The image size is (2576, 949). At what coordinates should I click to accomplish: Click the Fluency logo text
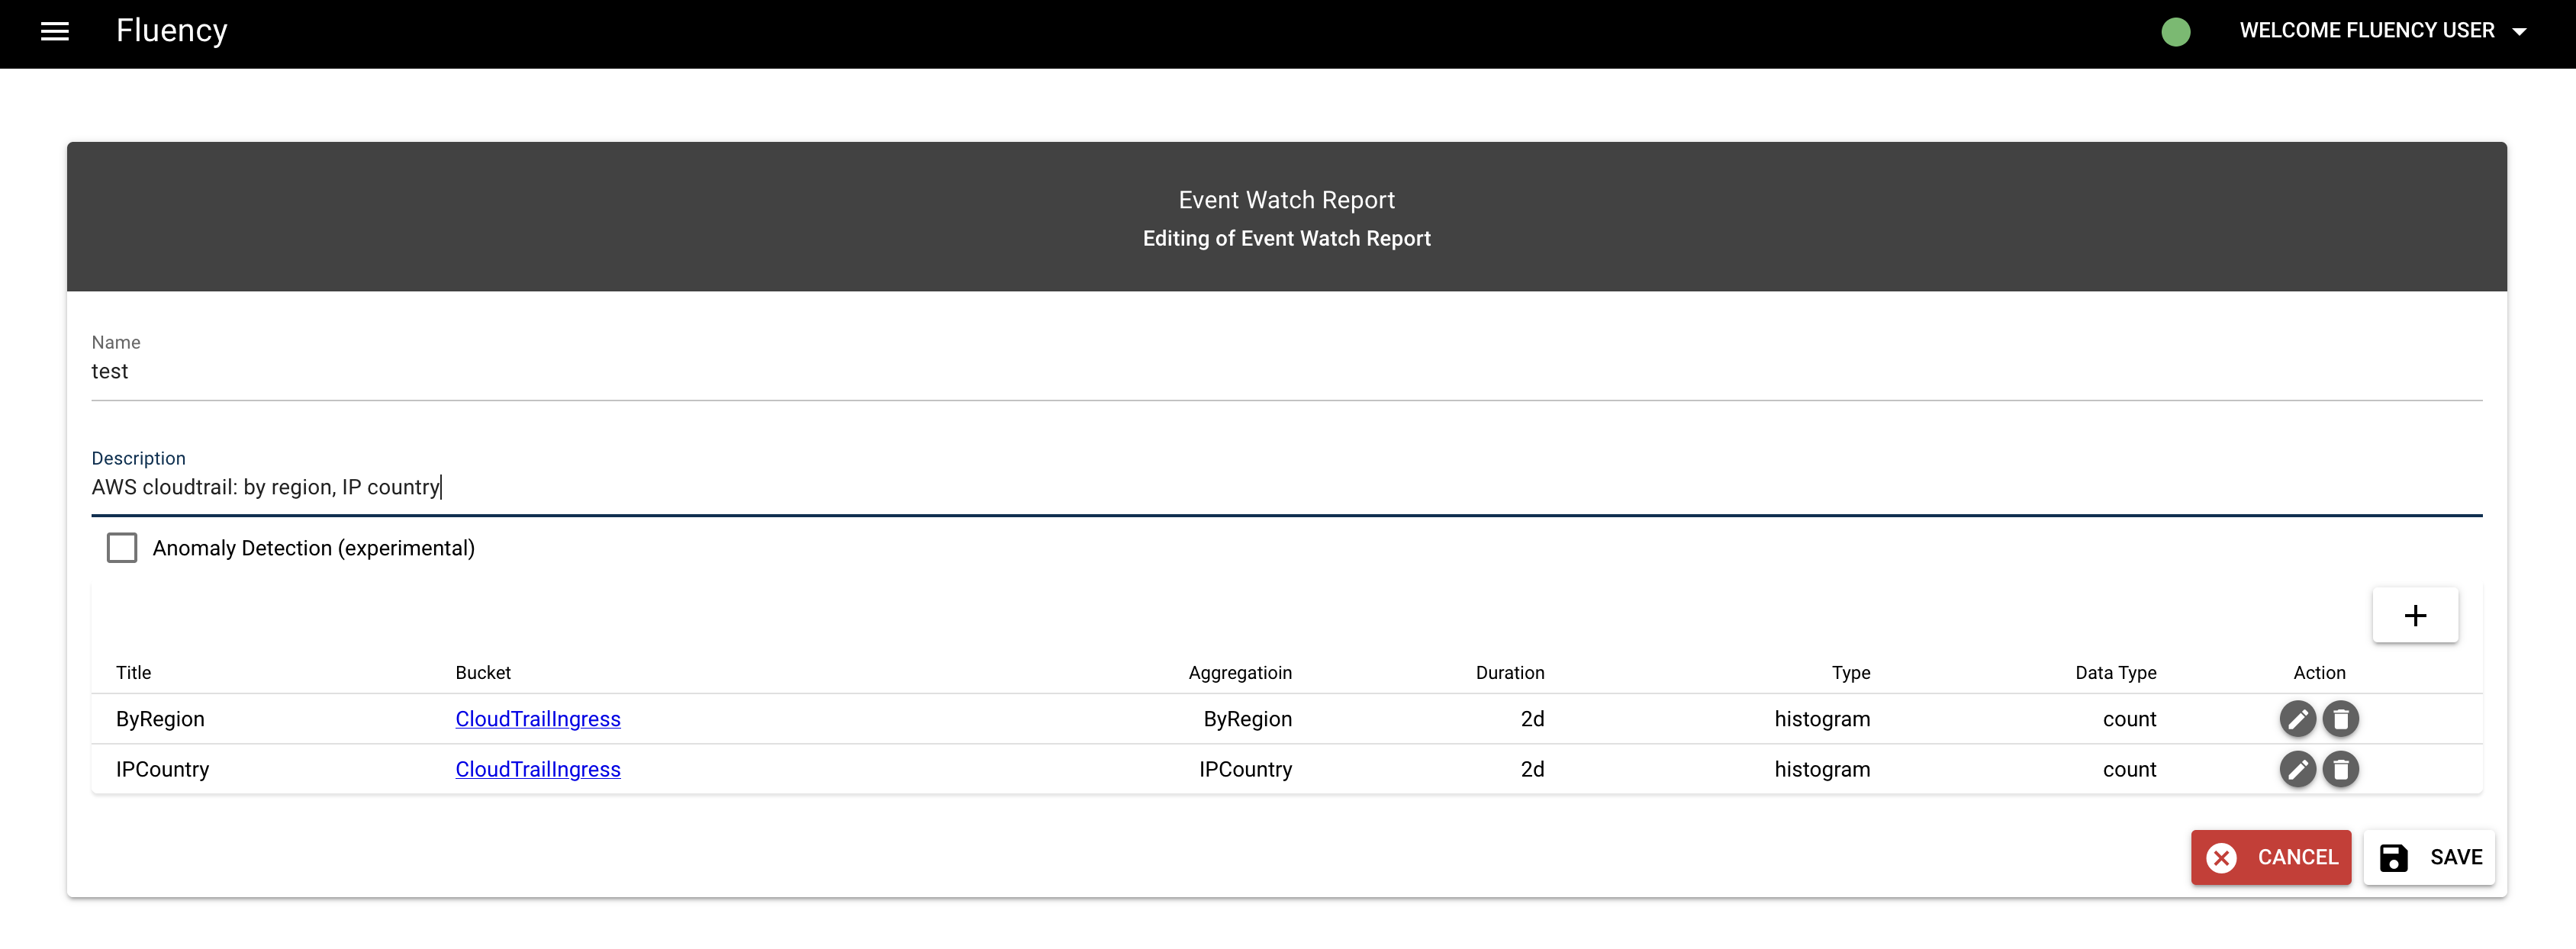(x=172, y=31)
